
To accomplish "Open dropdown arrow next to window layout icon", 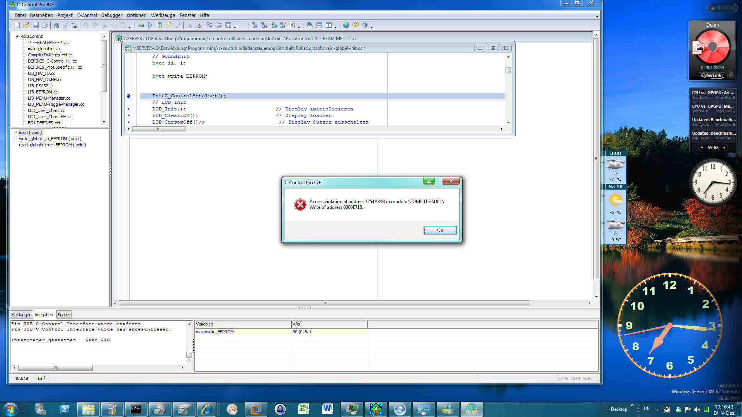I will [335, 27].
